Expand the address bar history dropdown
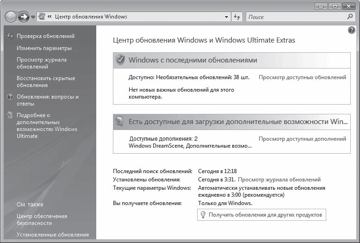 click(x=226, y=17)
